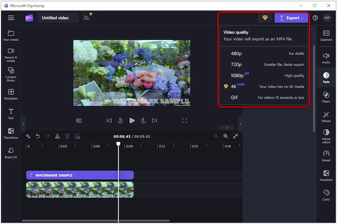
Task: Collapse the right property panel arrow
Action: [x=240, y=124]
